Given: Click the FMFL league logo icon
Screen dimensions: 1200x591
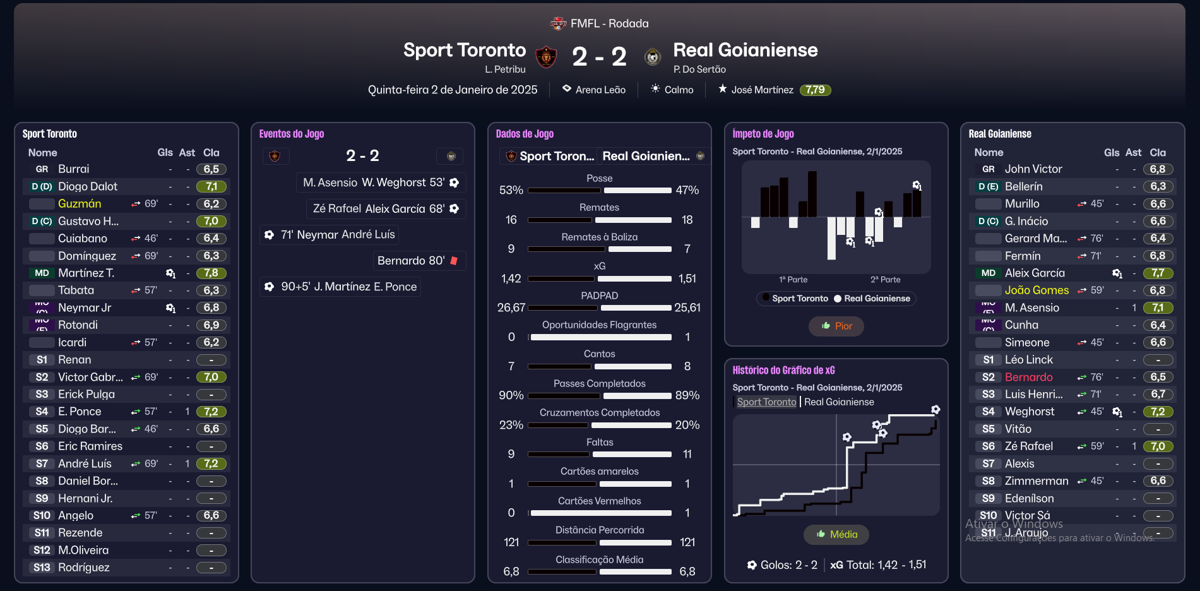Looking at the screenshot, I should point(558,24).
